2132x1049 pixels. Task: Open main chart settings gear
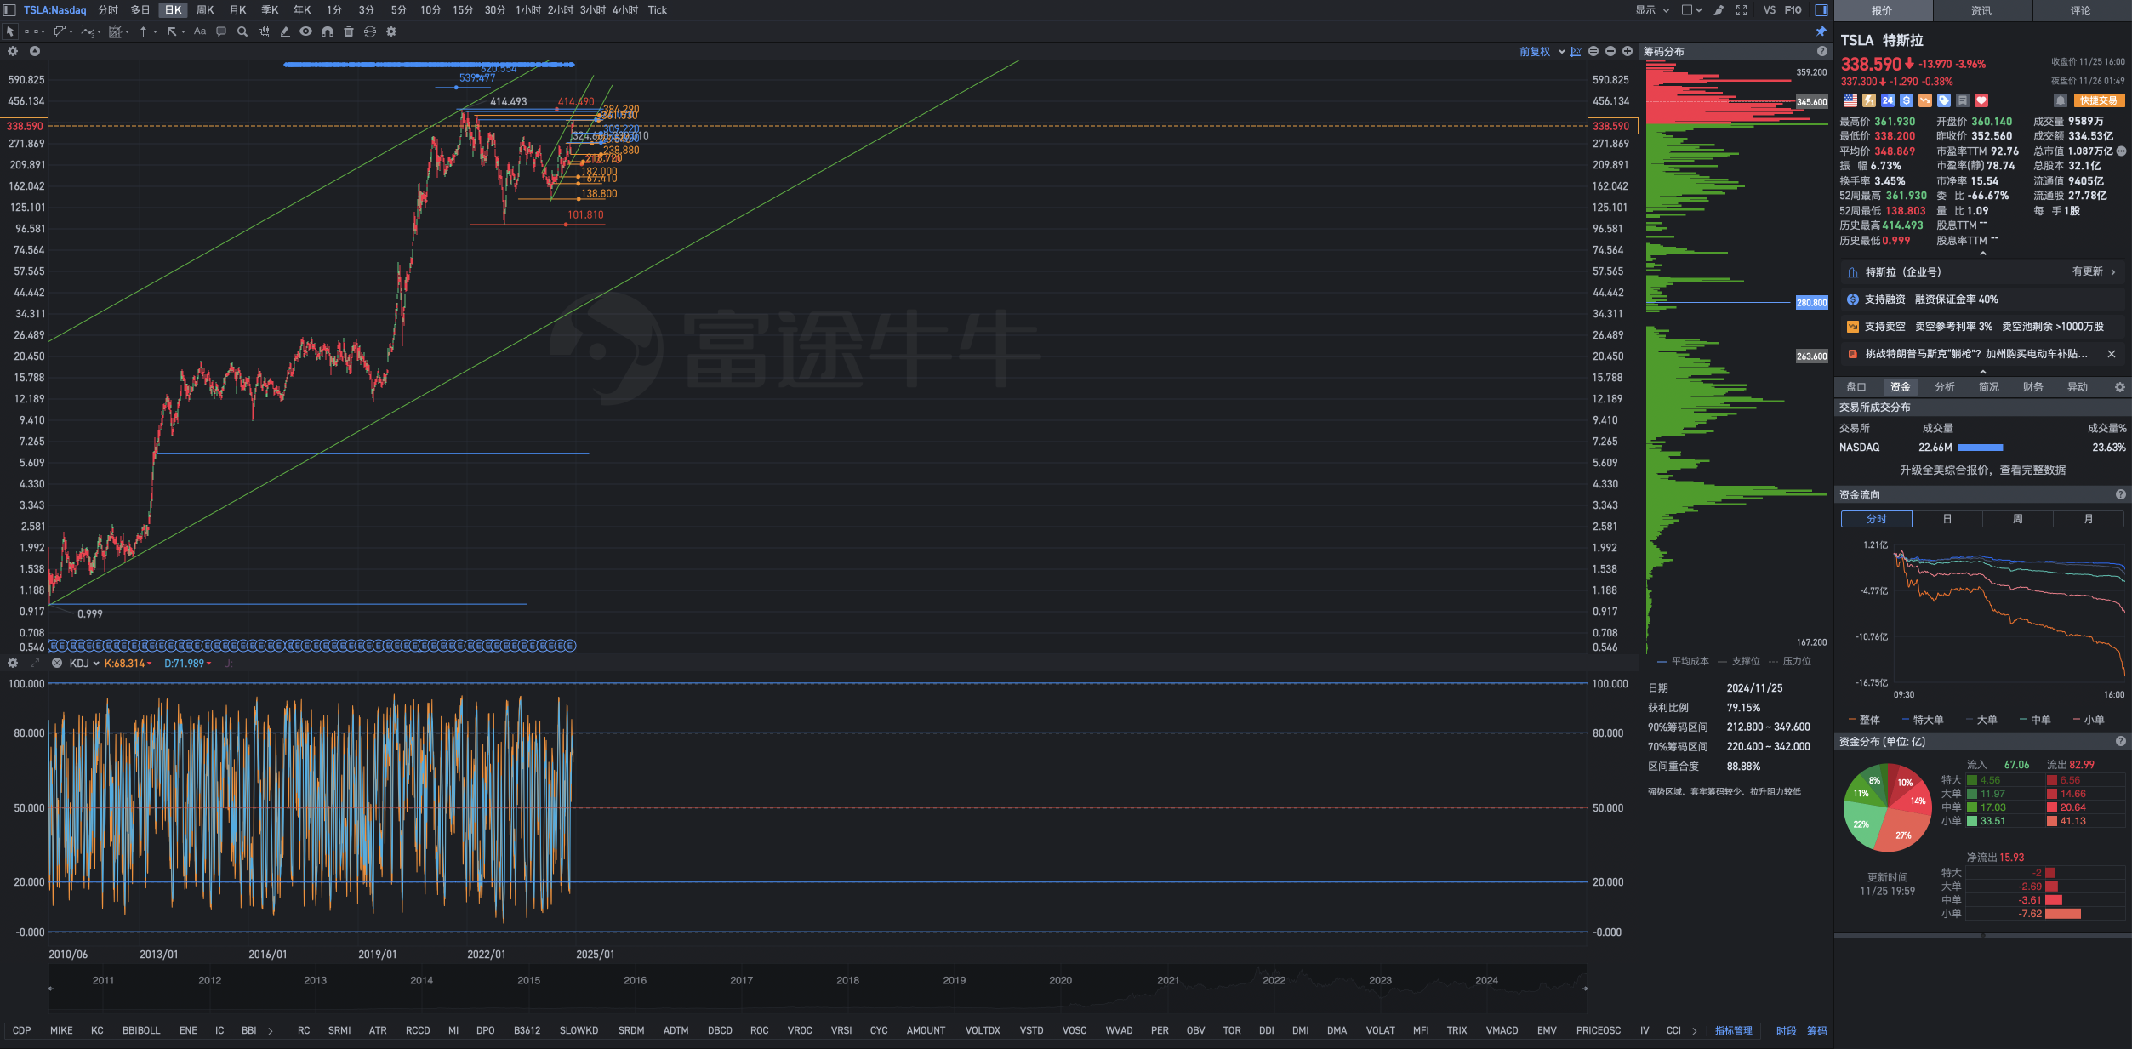[x=13, y=51]
